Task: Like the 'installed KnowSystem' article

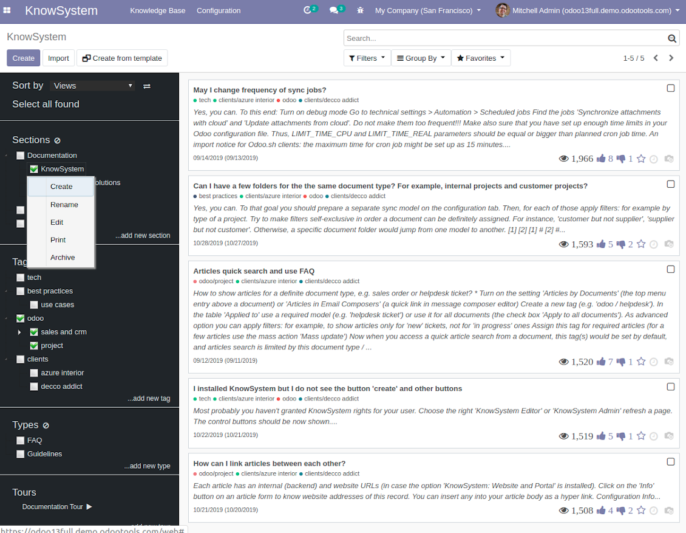Action: point(600,436)
